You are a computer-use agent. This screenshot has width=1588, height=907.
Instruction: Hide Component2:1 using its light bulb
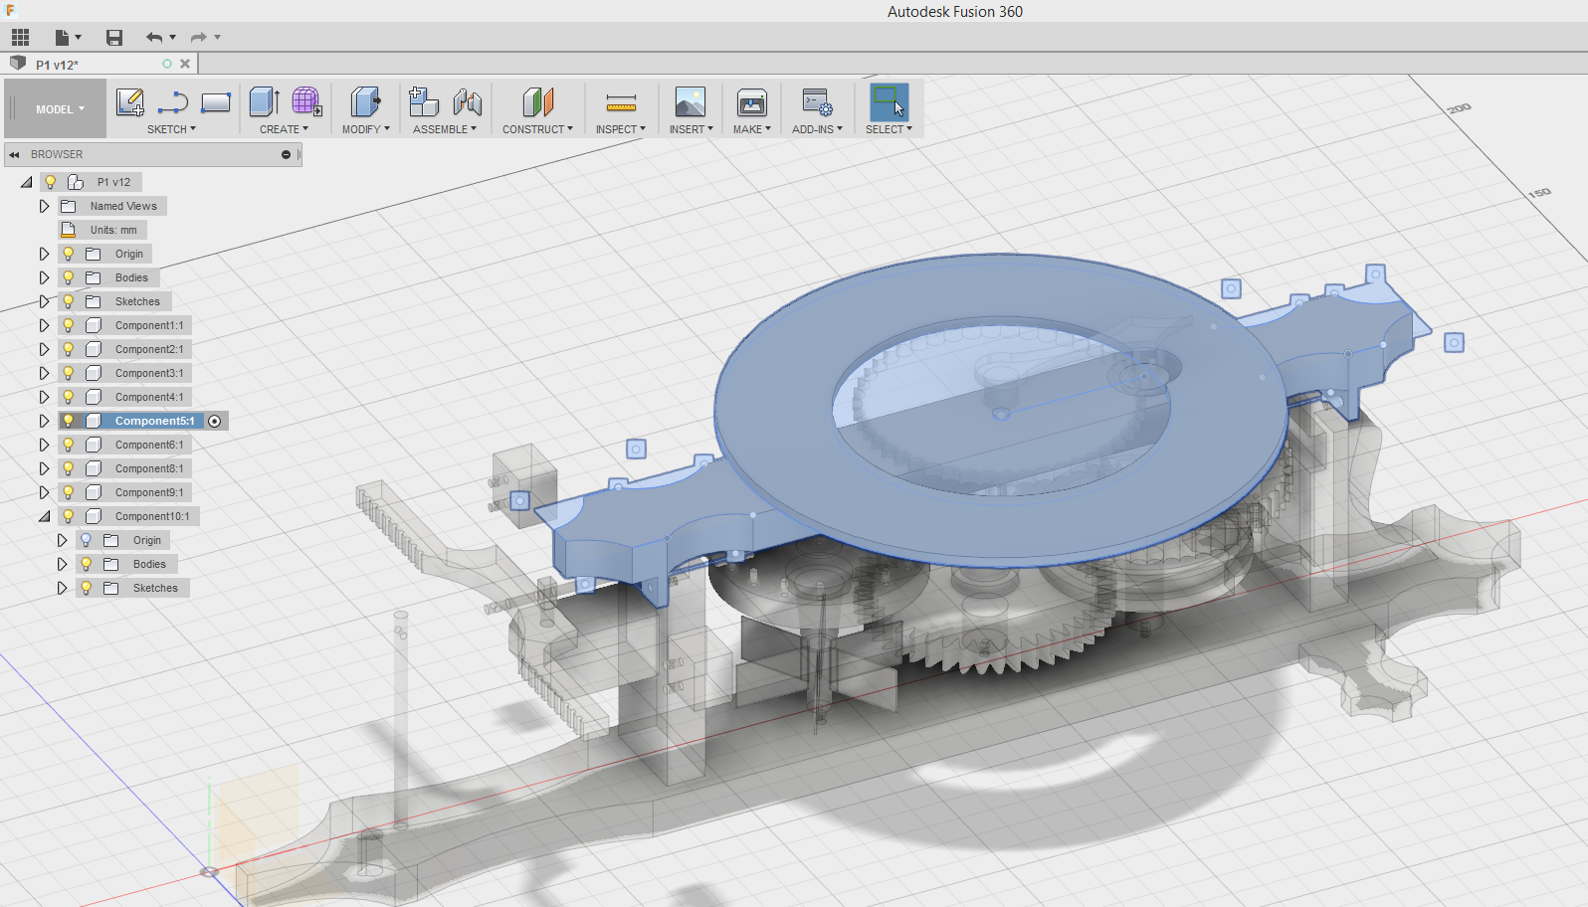[69, 349]
